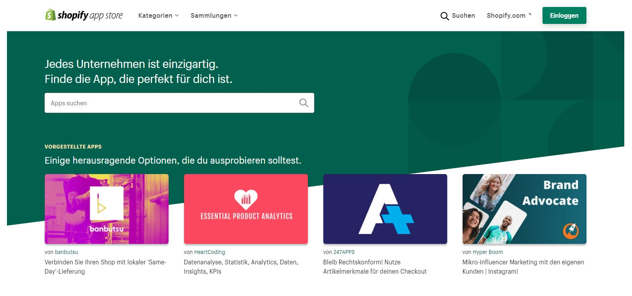Click the 247APPS developer link
This screenshot has height=296, width=632.
pos(344,252)
